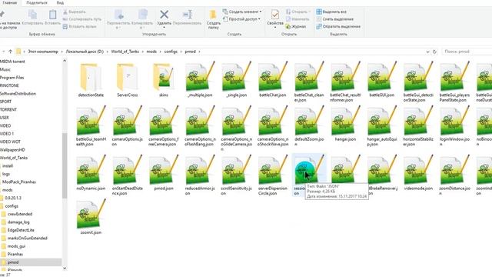This screenshot has width=492, height=277.
Task: Select hangar_autoEquip.json file
Action: (382, 126)
